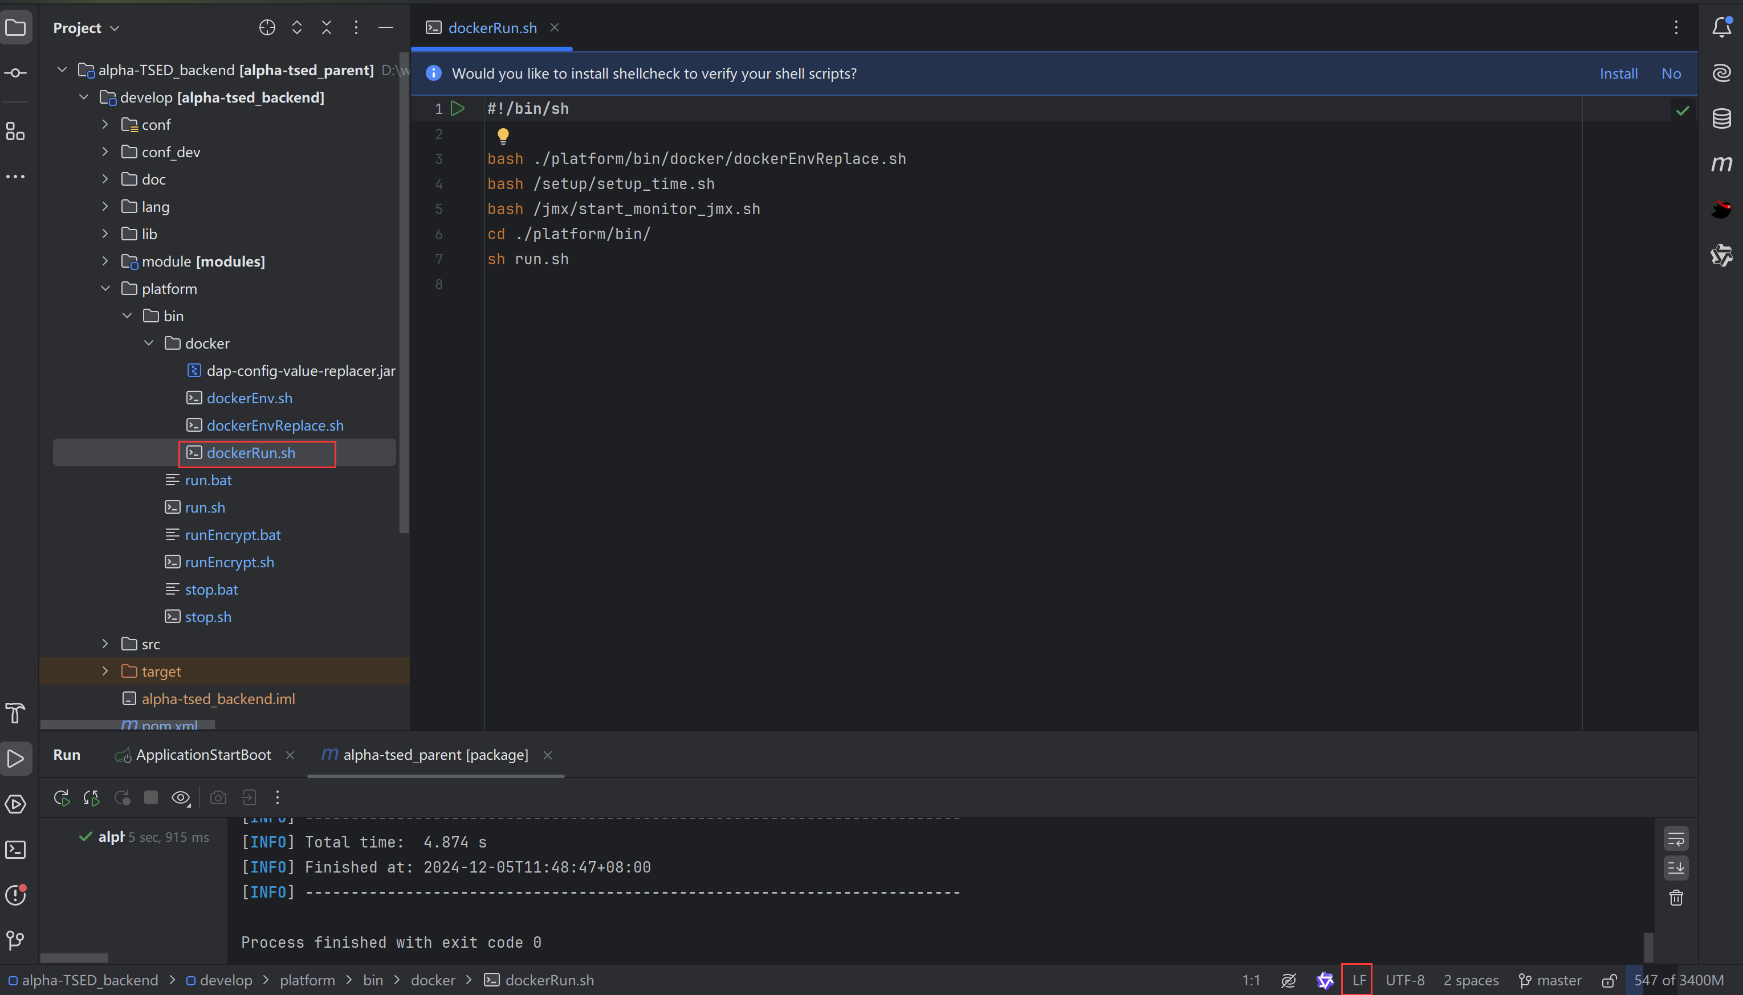Collapse the docker folder
This screenshot has width=1743, height=995.
tap(148, 343)
